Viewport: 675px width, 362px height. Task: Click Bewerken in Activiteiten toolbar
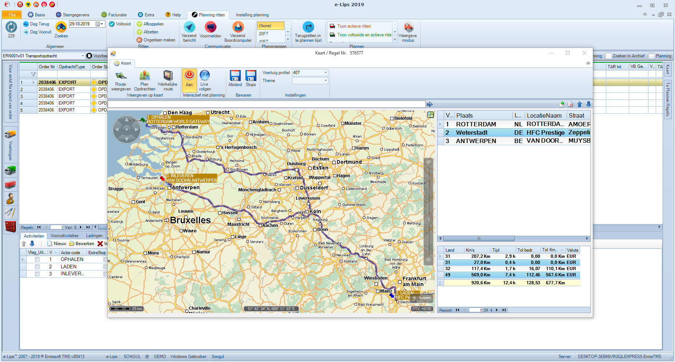pos(82,244)
